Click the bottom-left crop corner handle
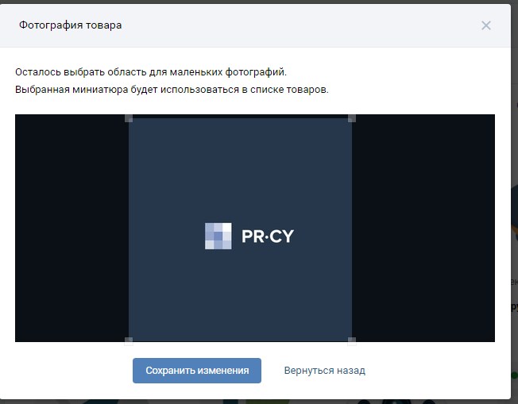518x404 pixels. [x=129, y=341]
